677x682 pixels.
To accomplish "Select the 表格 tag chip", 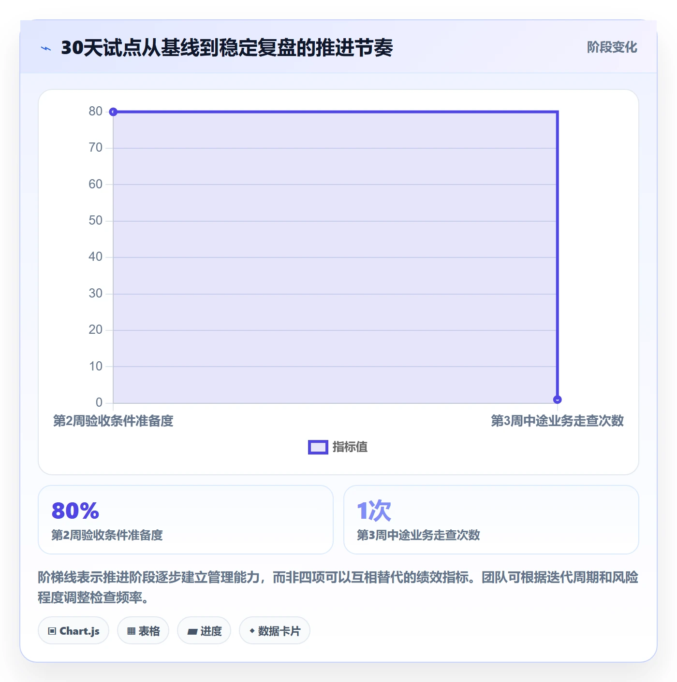I will click(x=143, y=631).
